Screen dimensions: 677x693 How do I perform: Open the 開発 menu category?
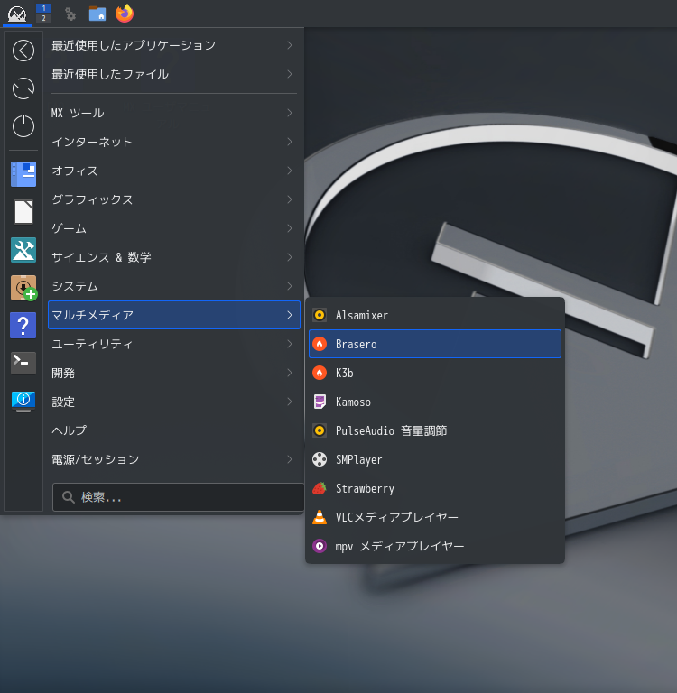[x=174, y=373]
